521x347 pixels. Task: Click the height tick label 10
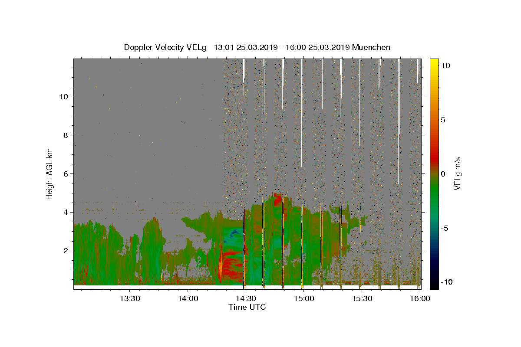coord(63,97)
